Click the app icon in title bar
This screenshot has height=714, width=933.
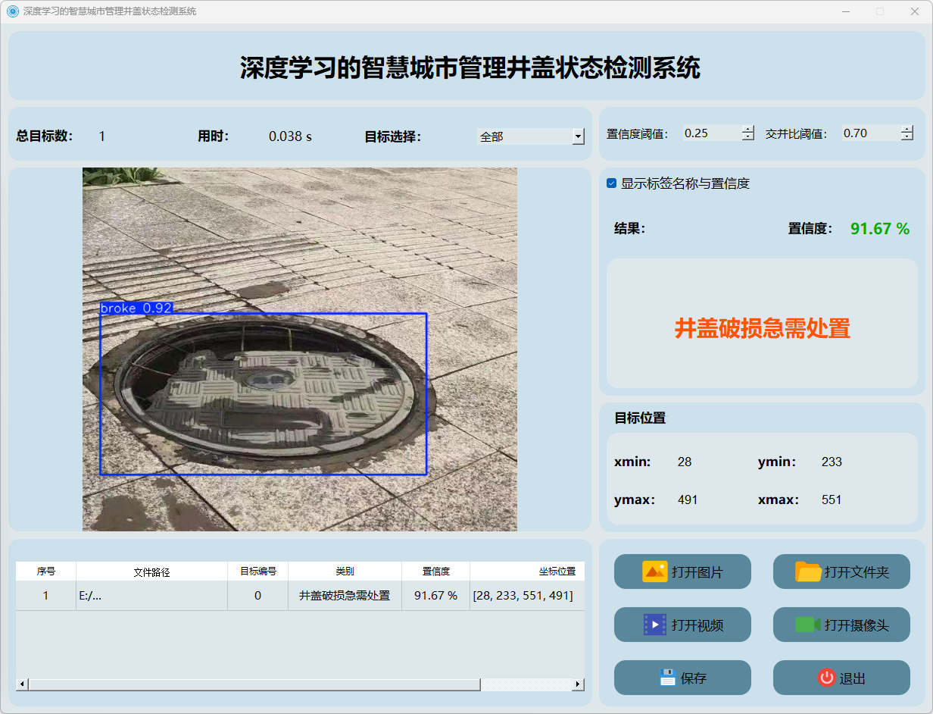pyautogui.click(x=12, y=11)
